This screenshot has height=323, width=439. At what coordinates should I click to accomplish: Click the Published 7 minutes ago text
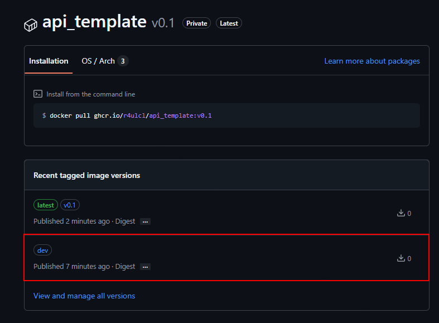71,267
